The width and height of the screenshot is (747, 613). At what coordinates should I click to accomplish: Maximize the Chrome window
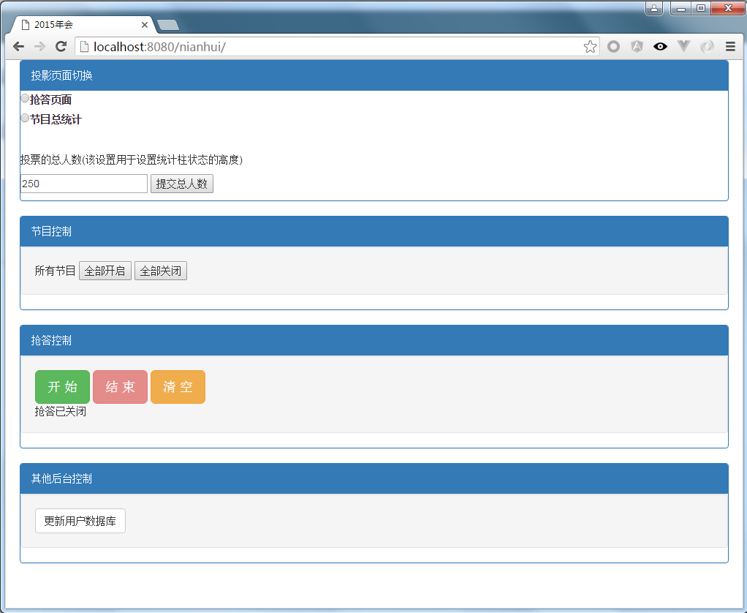701,8
